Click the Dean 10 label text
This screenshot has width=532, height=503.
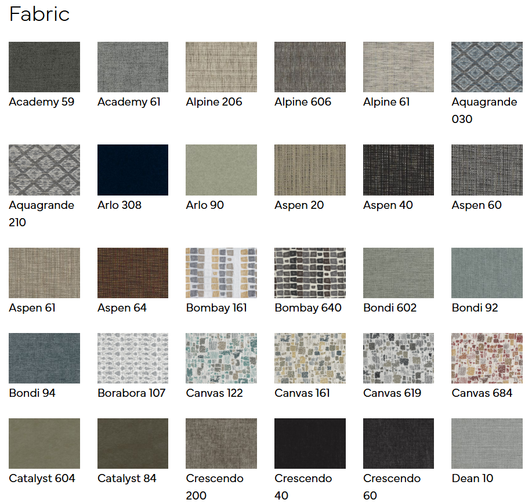tap(472, 479)
